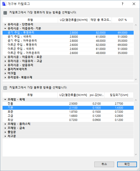Expand 유리시공 - 삼중유리 group
The height and width of the screenshot is (171, 140).
5,65
